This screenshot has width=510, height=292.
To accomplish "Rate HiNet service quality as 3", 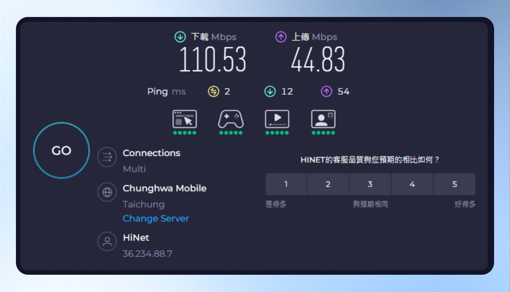I will pos(370,184).
